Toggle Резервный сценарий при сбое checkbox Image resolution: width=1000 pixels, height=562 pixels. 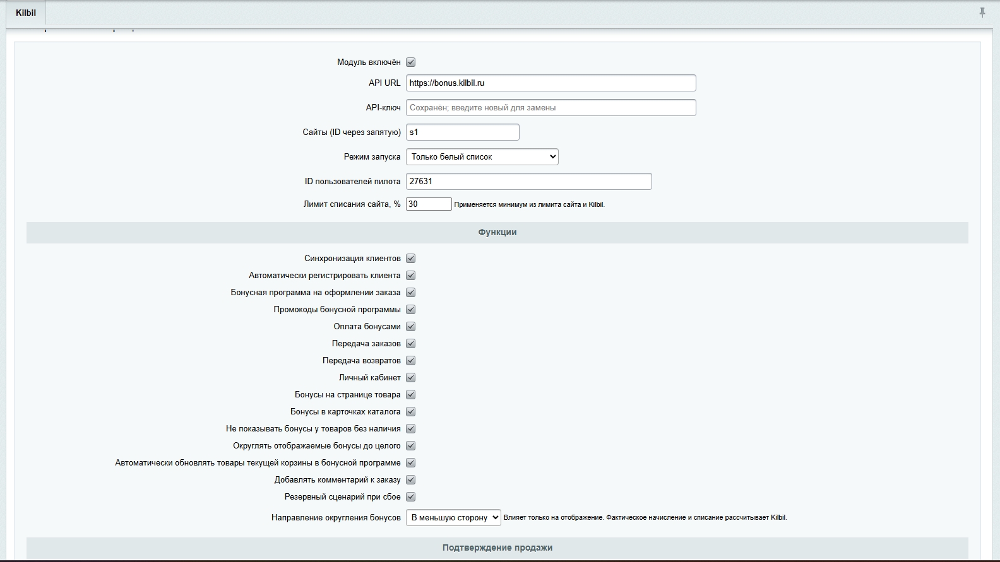click(410, 497)
